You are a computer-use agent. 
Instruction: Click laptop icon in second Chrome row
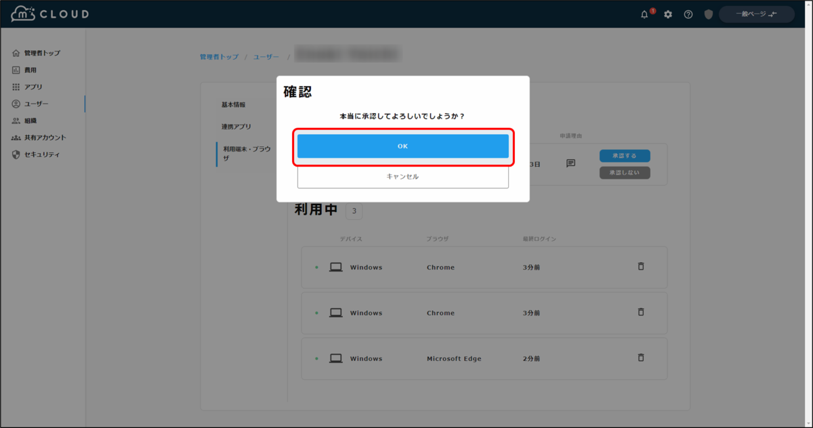click(335, 313)
